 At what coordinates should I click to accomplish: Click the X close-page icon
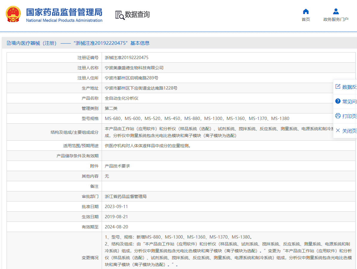[x=338, y=130]
